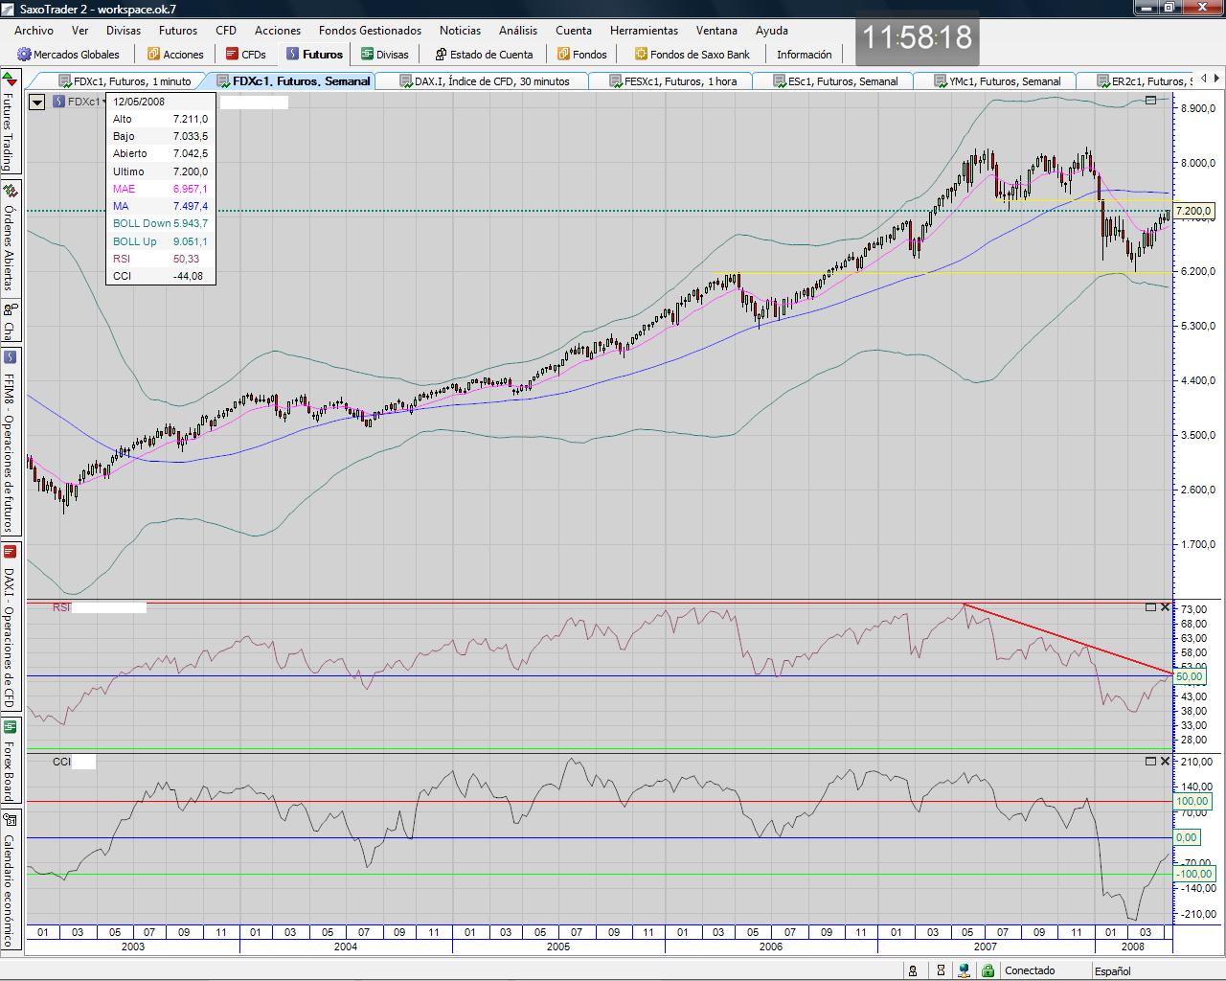Screen dimensions: 1226x981
Task: Open the Forex Board side panel
Action: [10, 762]
